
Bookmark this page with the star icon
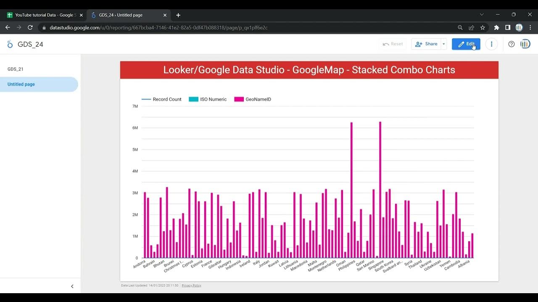483,28
